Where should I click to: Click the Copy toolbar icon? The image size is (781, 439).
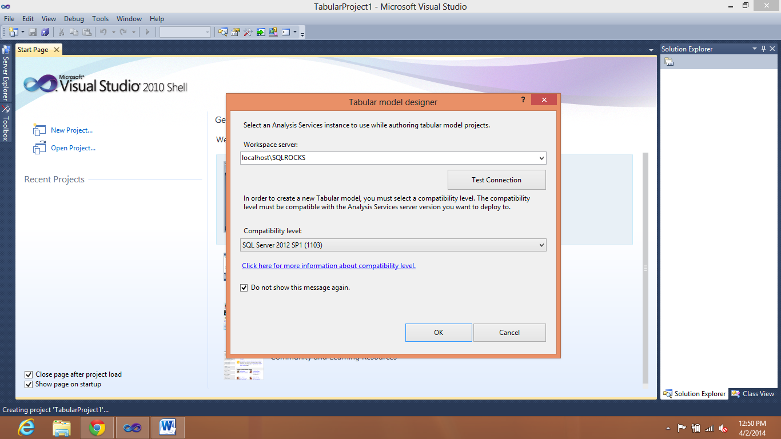[74, 32]
